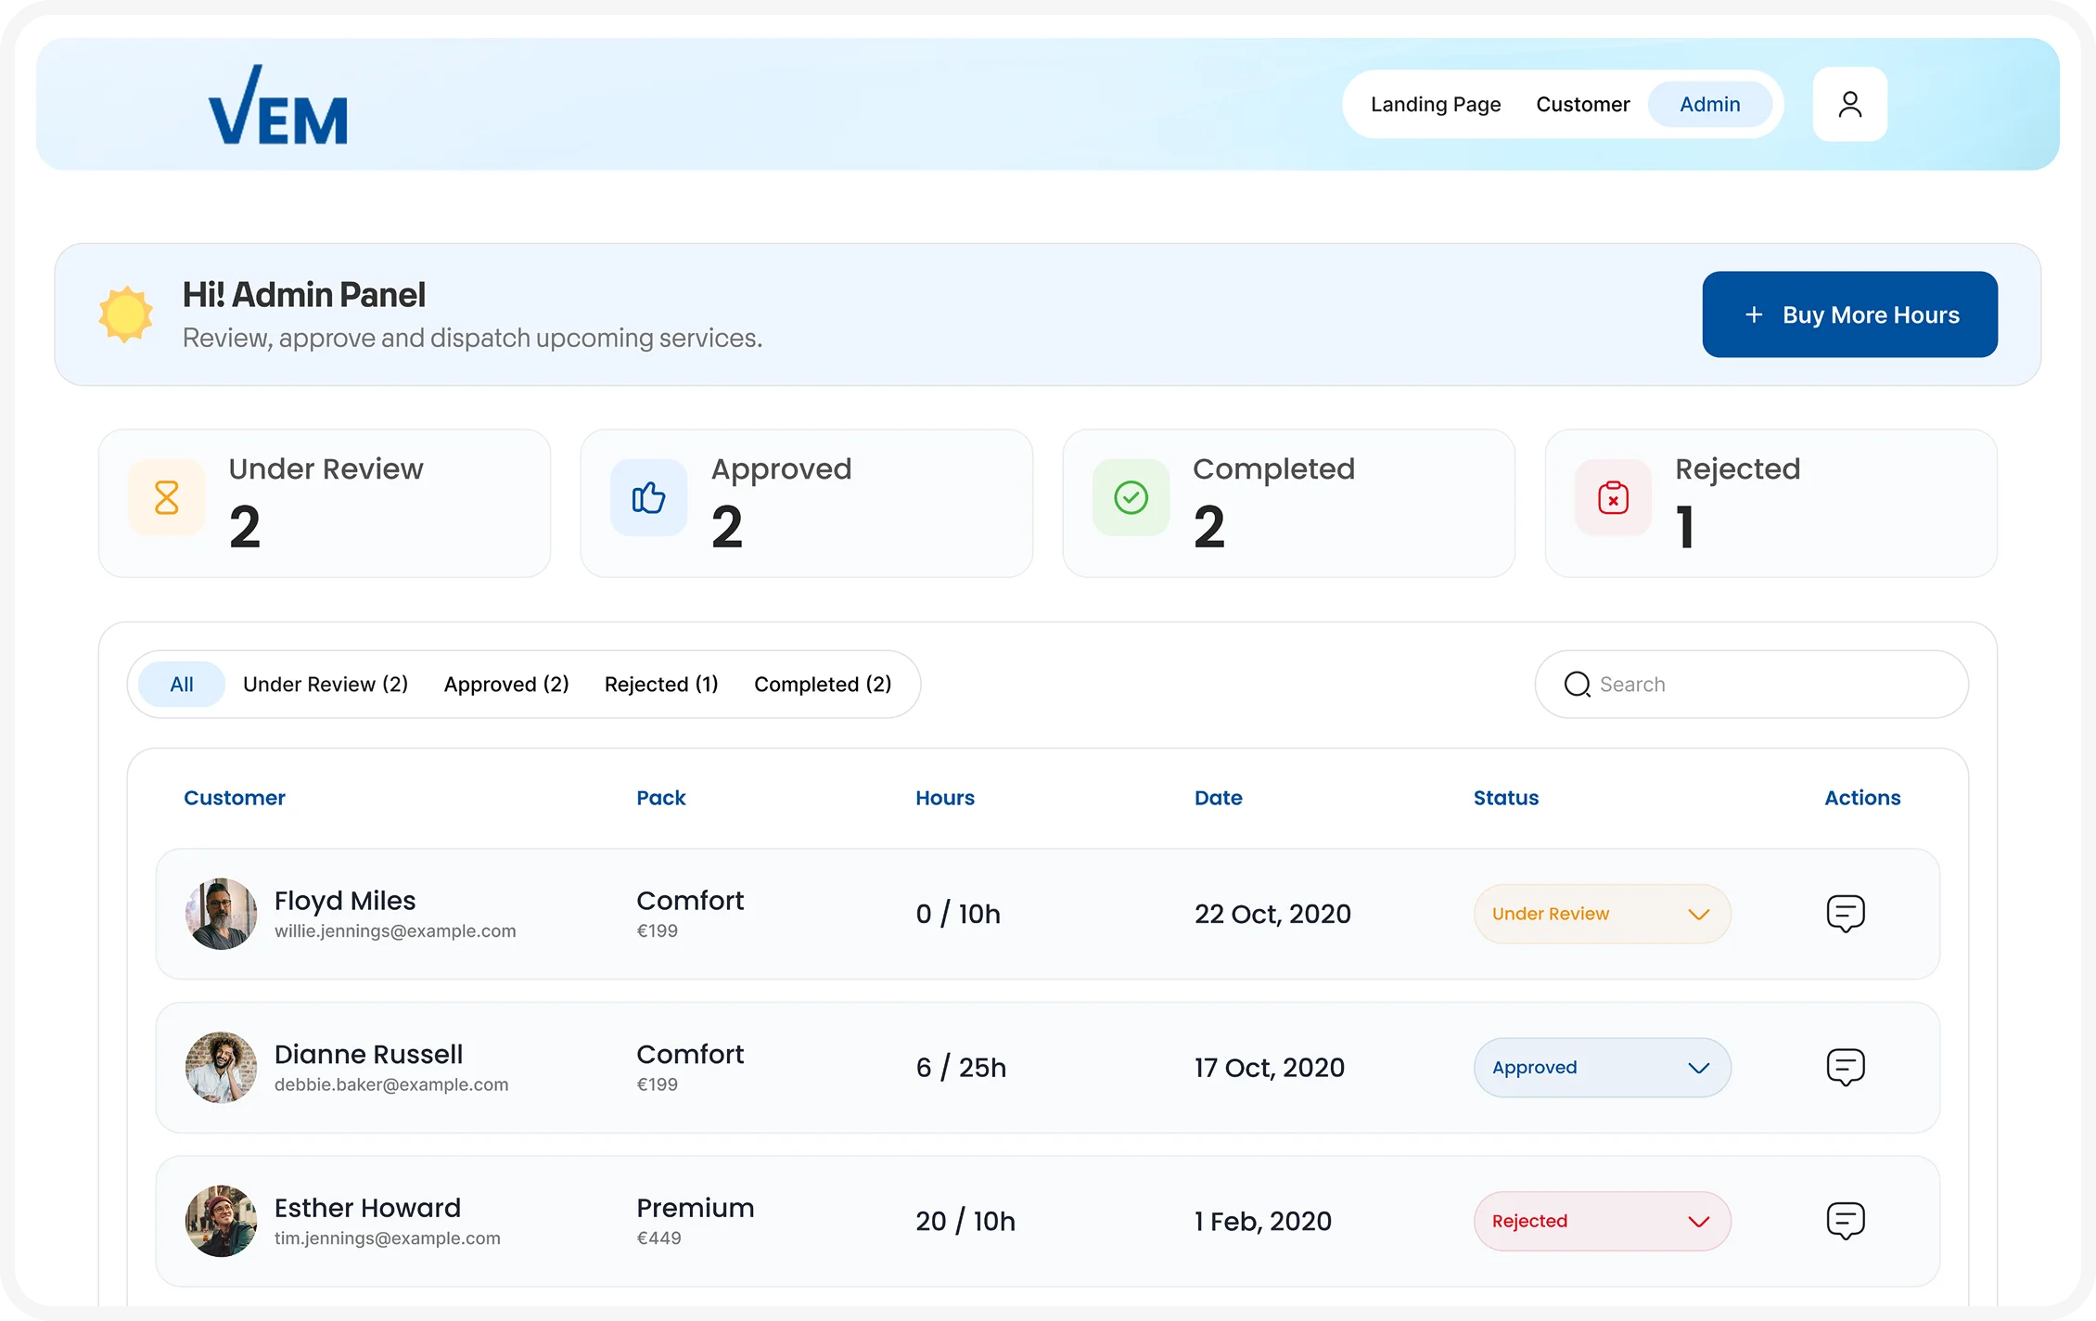The height and width of the screenshot is (1321, 2096).
Task: Open the user profile icon
Action: pos(1849,104)
